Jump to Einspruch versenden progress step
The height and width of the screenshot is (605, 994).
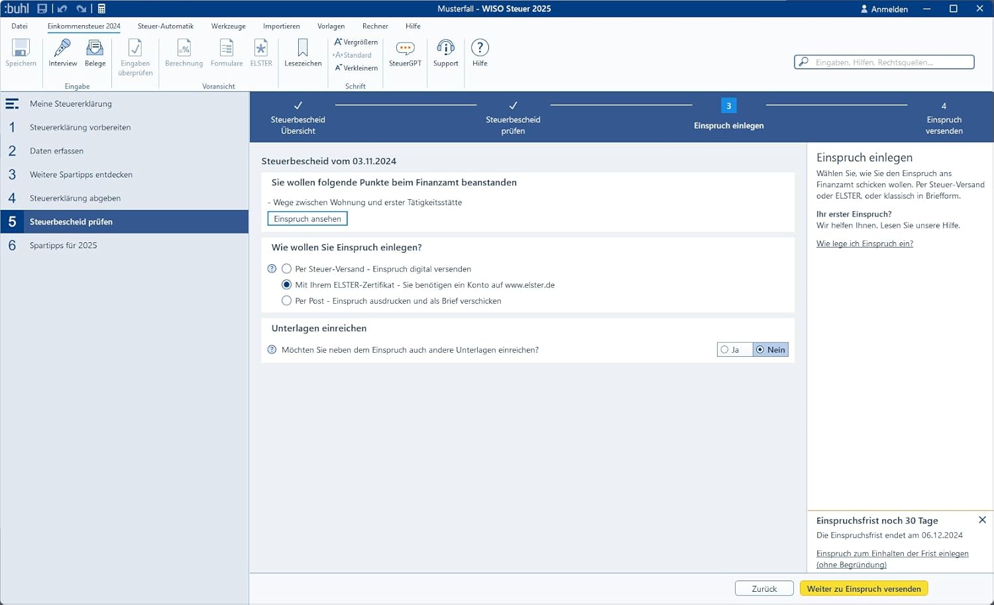[x=944, y=118]
